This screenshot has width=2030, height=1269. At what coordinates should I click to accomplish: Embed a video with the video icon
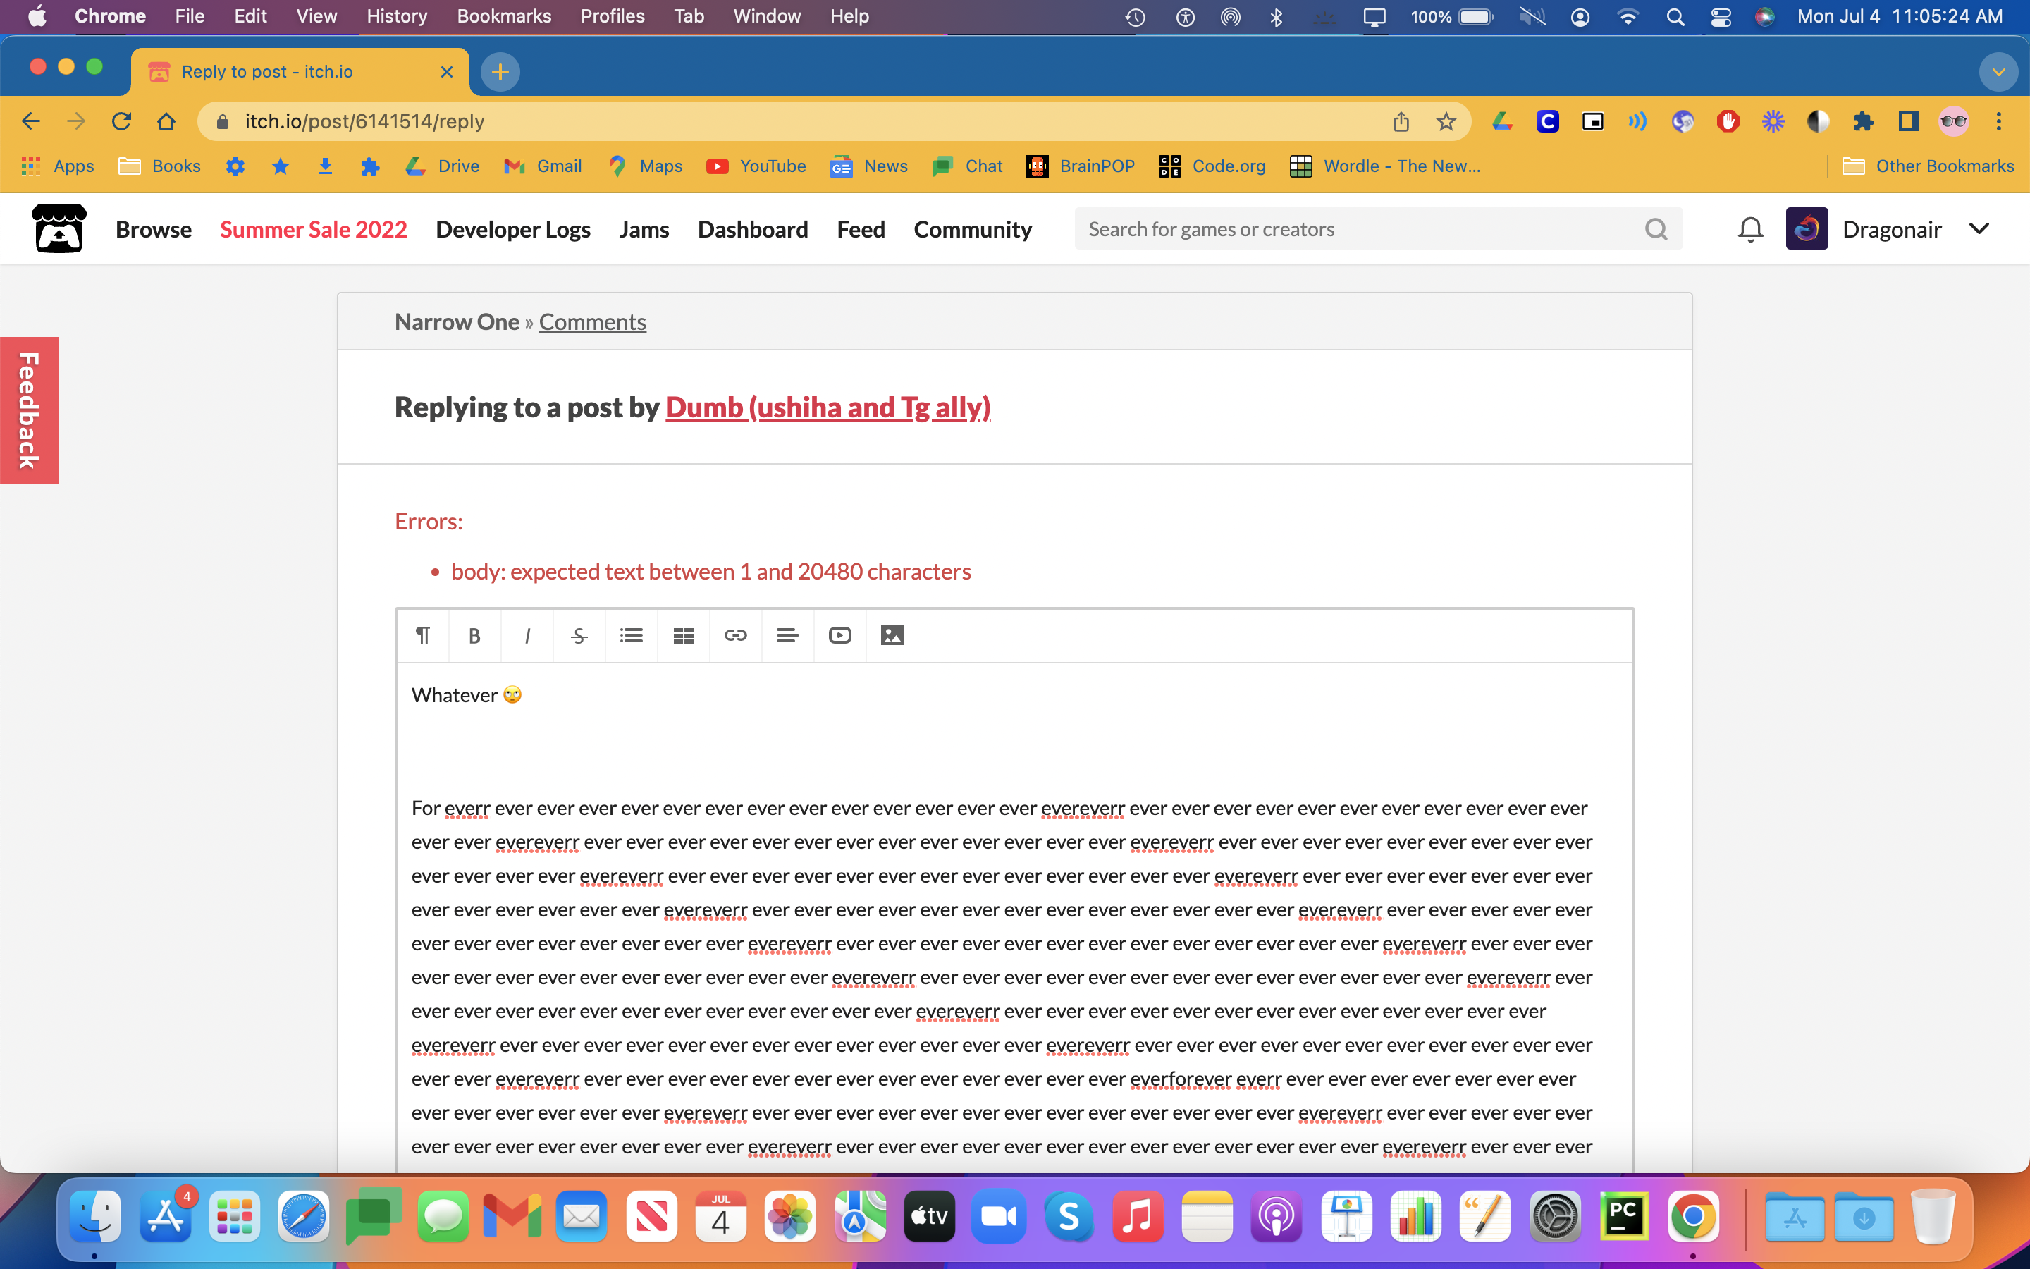coord(839,635)
